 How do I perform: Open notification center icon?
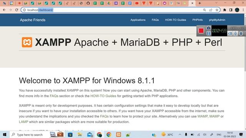click(241, 135)
